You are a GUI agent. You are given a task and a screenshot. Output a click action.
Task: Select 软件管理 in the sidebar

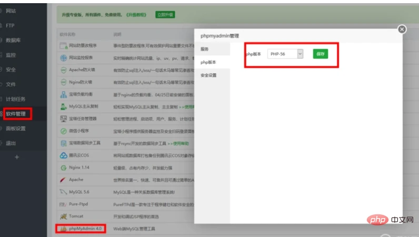coord(16,114)
